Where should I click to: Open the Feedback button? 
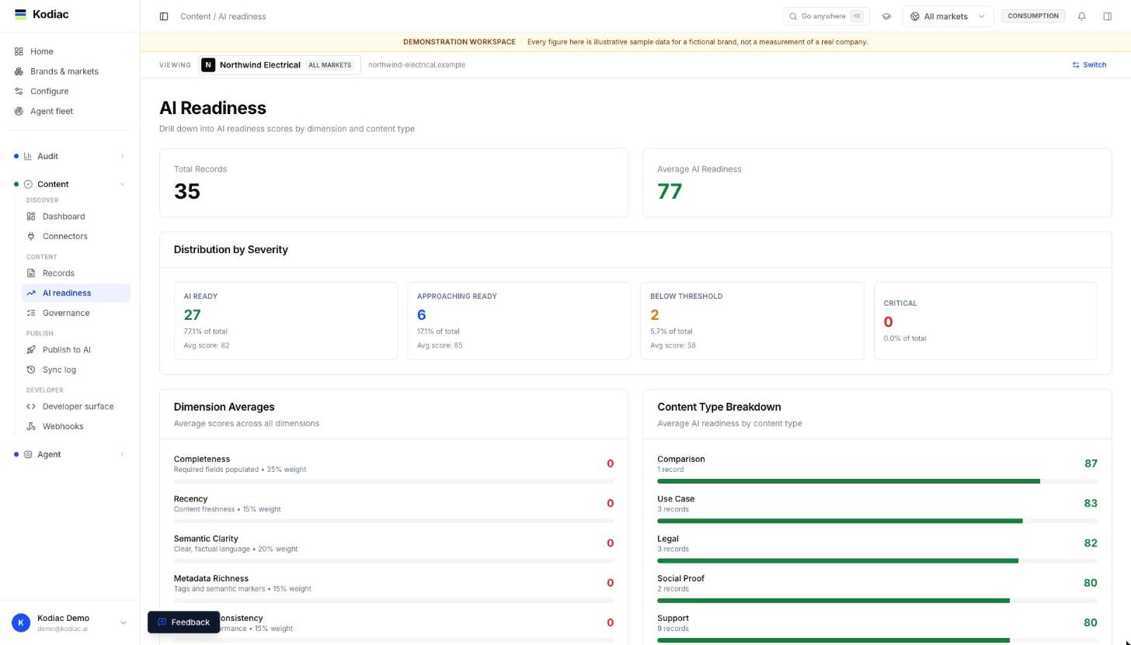click(x=184, y=622)
